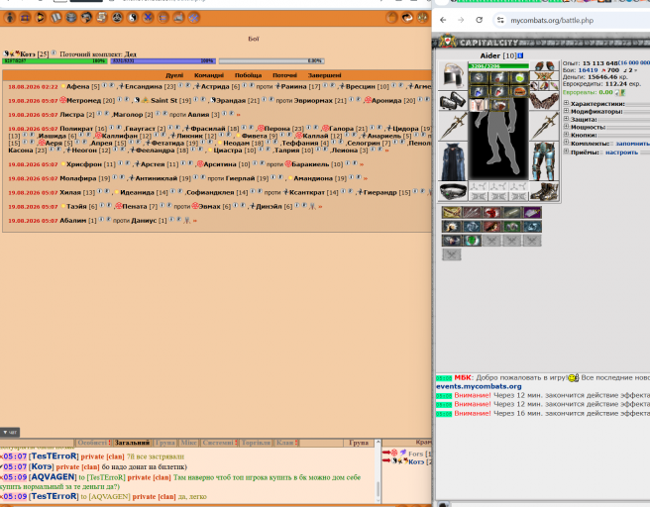Screen dimensions: 650x507
Task: Select the blue cloak armor slot
Action: coord(453,160)
